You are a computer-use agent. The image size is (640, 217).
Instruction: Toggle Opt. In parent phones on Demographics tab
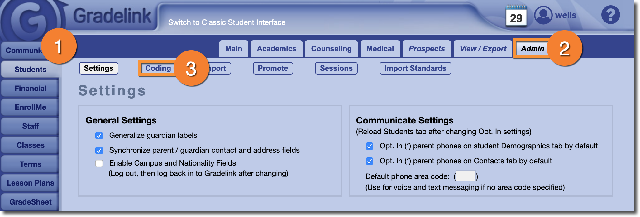tap(370, 146)
